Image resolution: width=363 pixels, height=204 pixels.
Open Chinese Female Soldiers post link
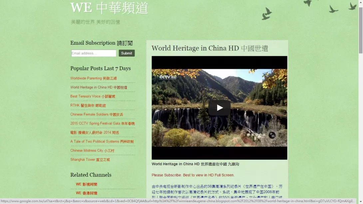(x=97, y=114)
